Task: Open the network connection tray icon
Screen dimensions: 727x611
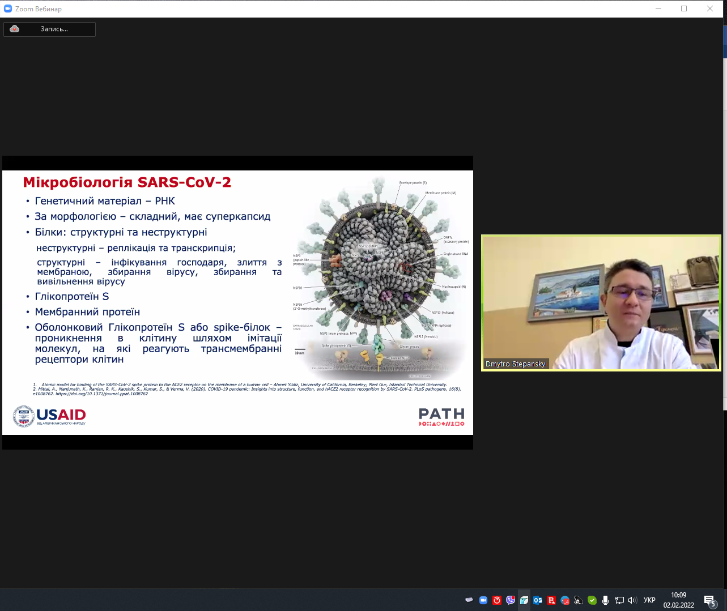Action: (x=619, y=600)
